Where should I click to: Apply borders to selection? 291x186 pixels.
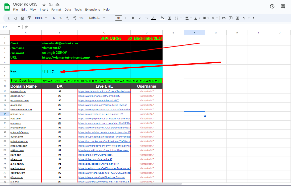click(169, 18)
